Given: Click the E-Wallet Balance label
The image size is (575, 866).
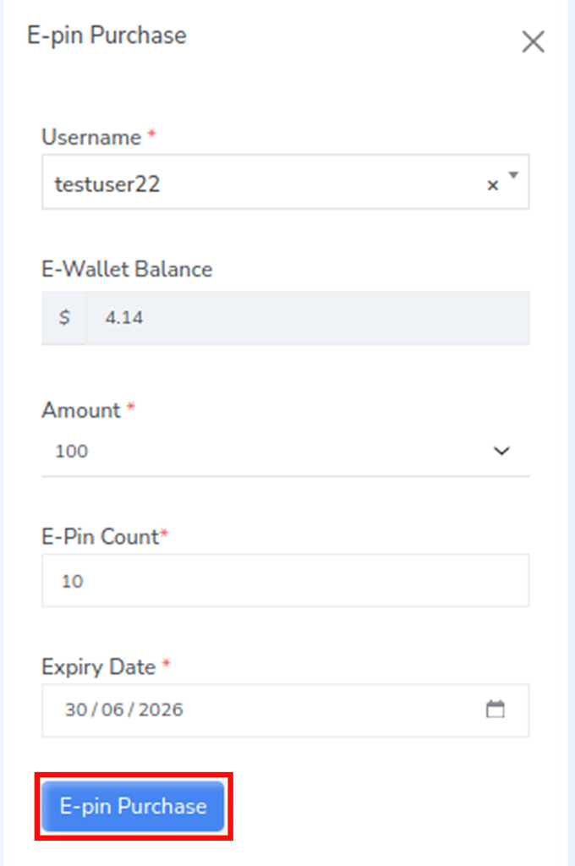Looking at the screenshot, I should pyautogui.click(x=127, y=270).
